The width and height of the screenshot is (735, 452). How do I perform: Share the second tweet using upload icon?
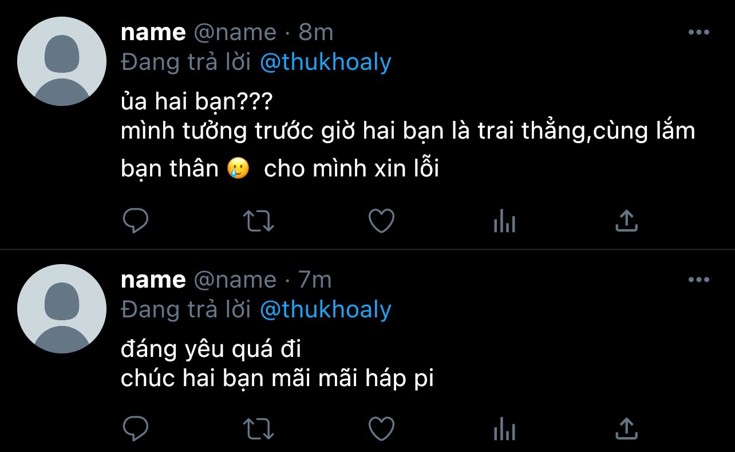tap(626, 428)
